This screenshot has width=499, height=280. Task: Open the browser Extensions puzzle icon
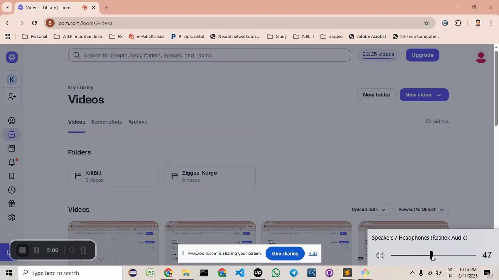click(458, 23)
